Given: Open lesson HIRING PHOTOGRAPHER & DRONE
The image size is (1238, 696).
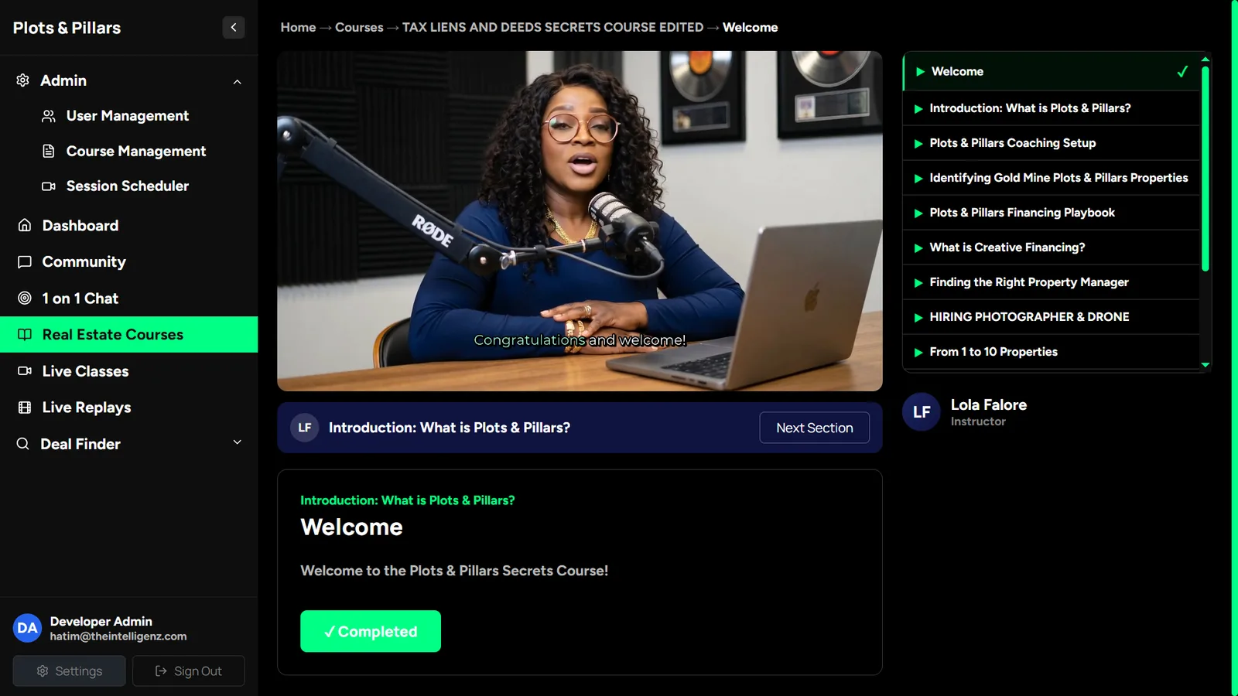Looking at the screenshot, I should point(1051,317).
